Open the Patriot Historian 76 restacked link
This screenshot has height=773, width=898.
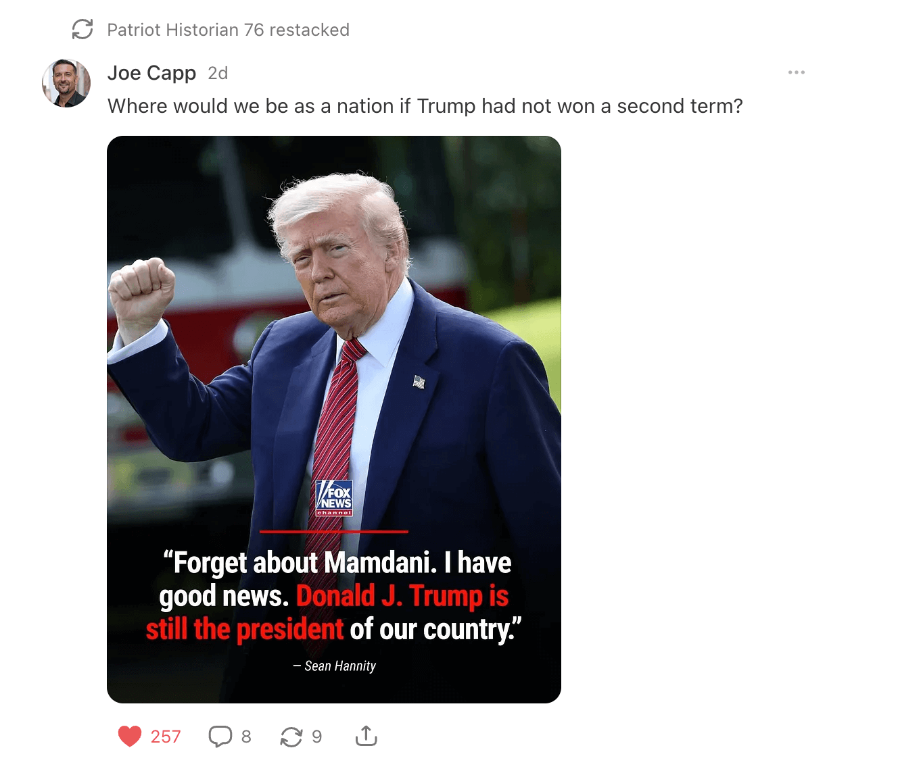coord(229,30)
